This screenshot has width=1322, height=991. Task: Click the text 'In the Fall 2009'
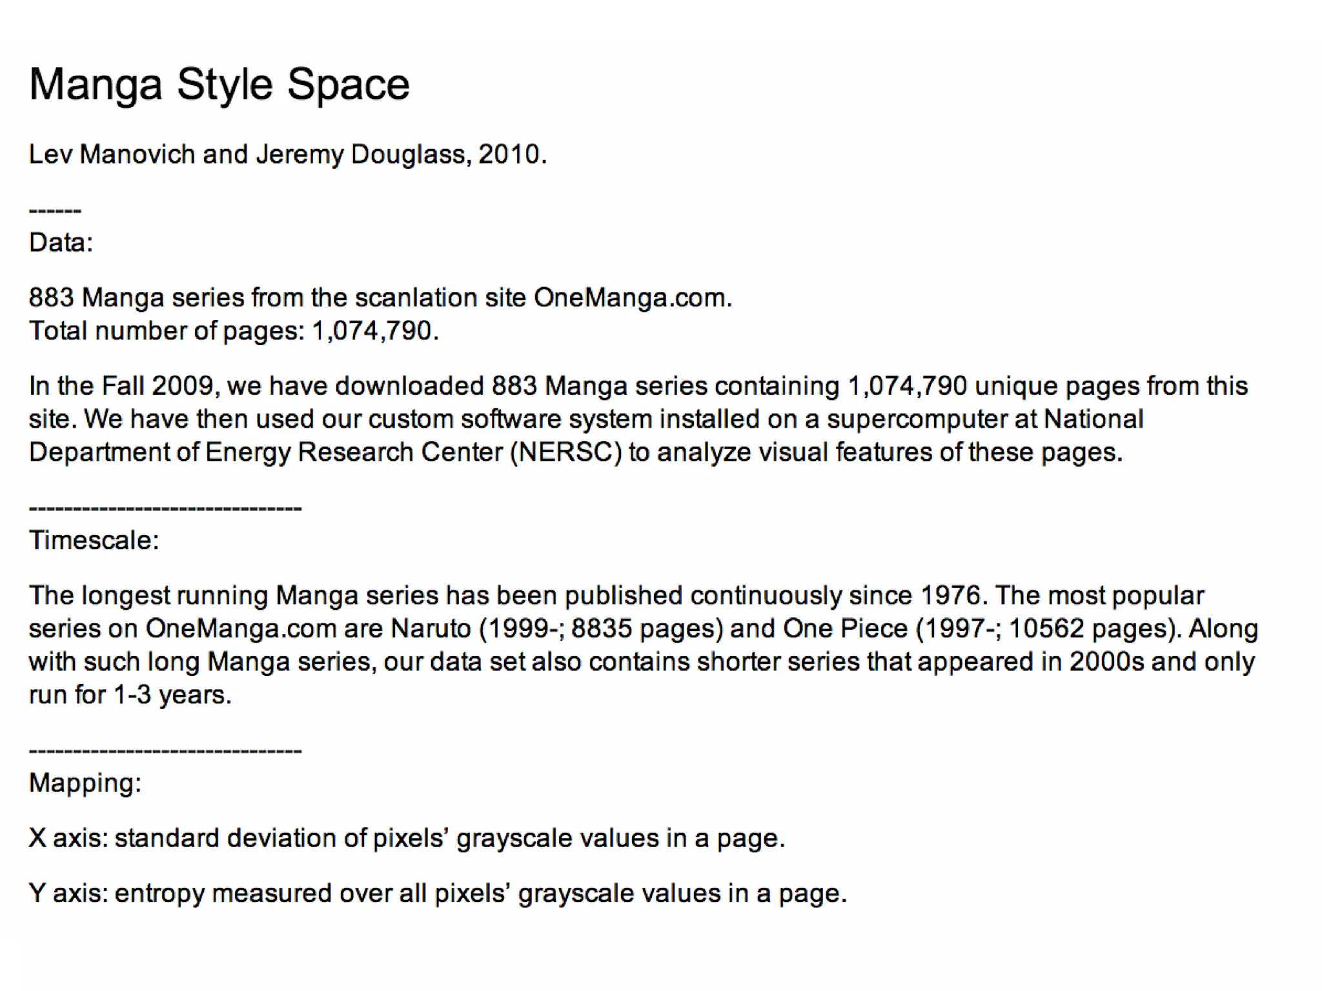coord(120,386)
